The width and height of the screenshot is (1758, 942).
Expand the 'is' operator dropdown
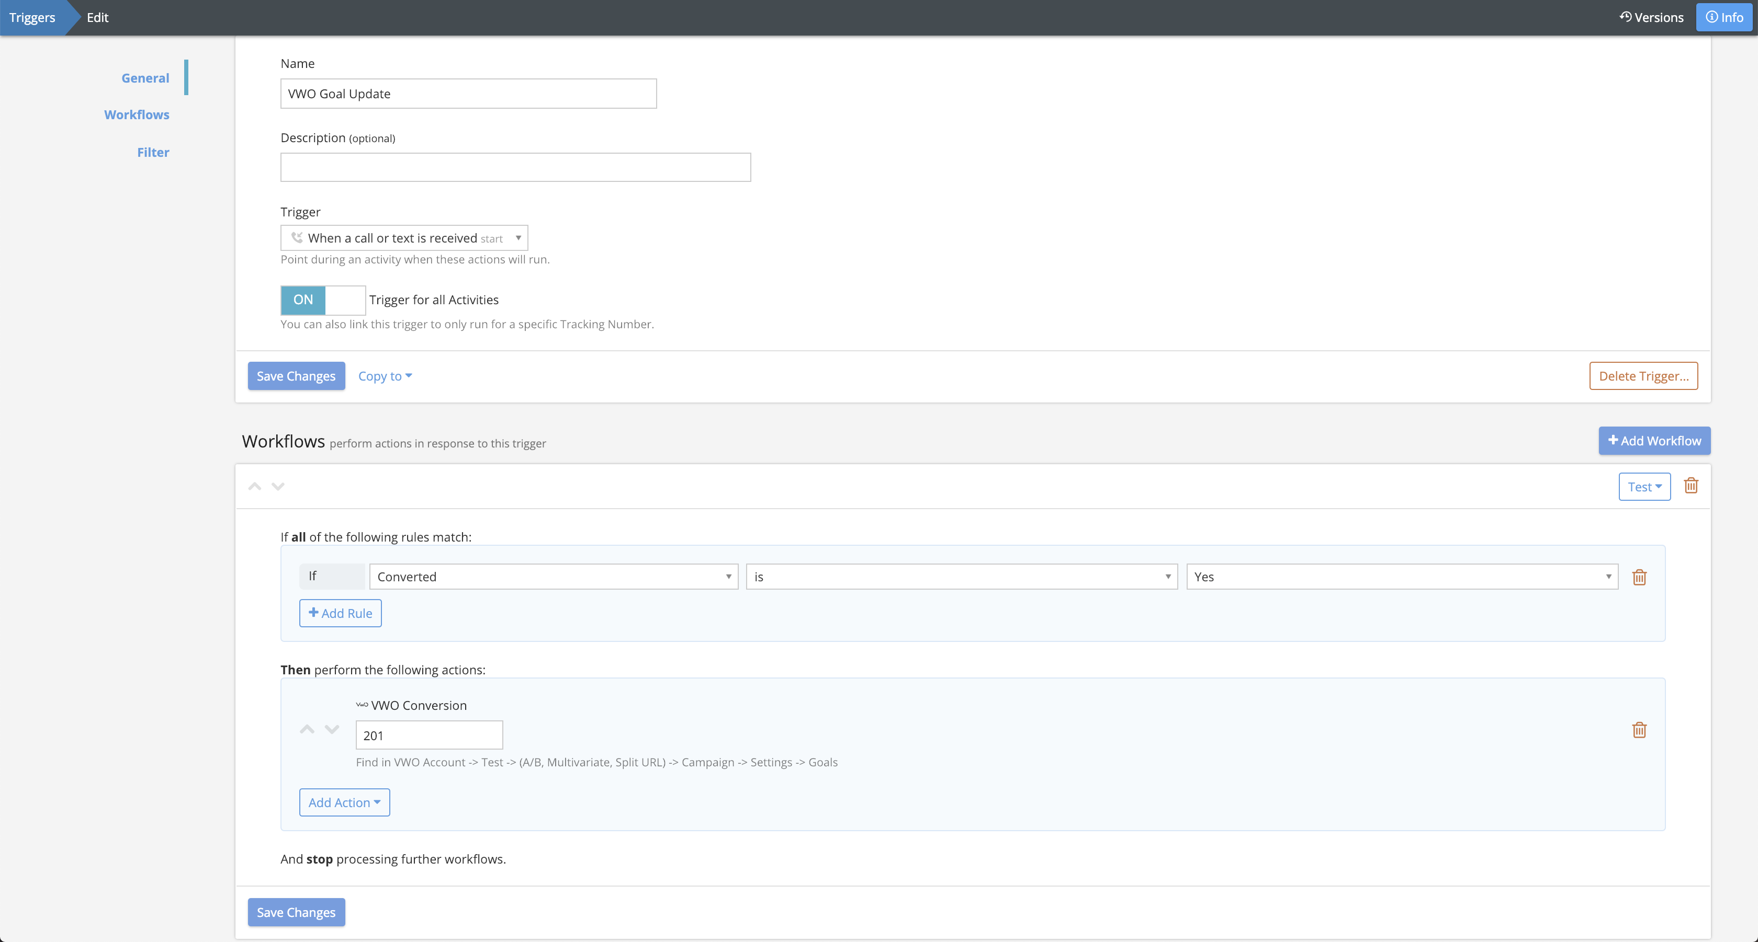point(961,577)
